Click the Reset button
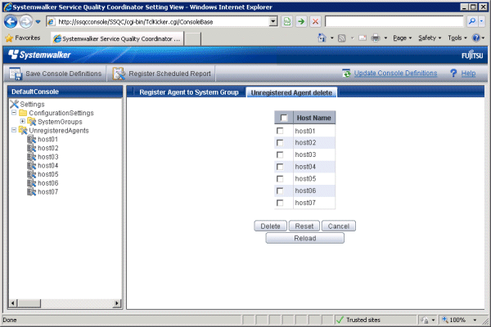491x327 pixels. [304, 226]
